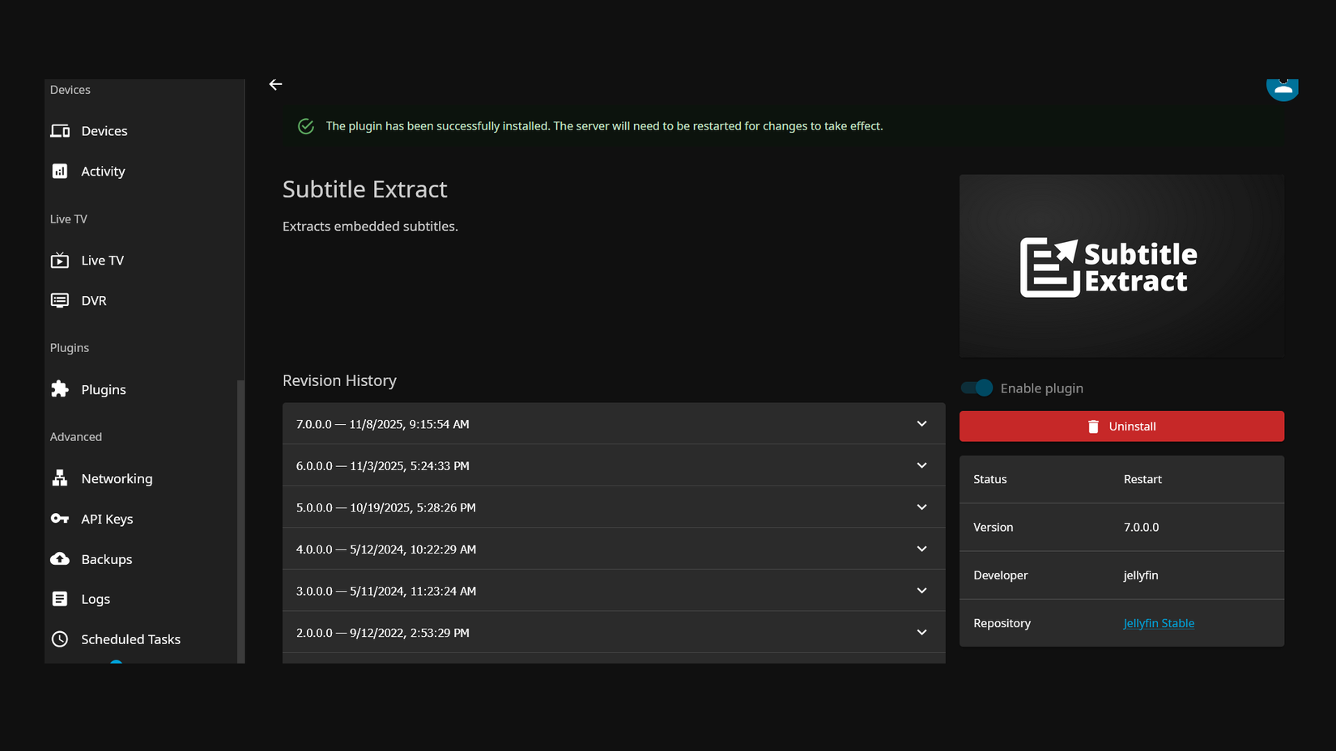This screenshot has width=1336, height=751.
Task: Click the '5.0.0.0 — 10/19/2025' revision text
Action: [x=385, y=507]
